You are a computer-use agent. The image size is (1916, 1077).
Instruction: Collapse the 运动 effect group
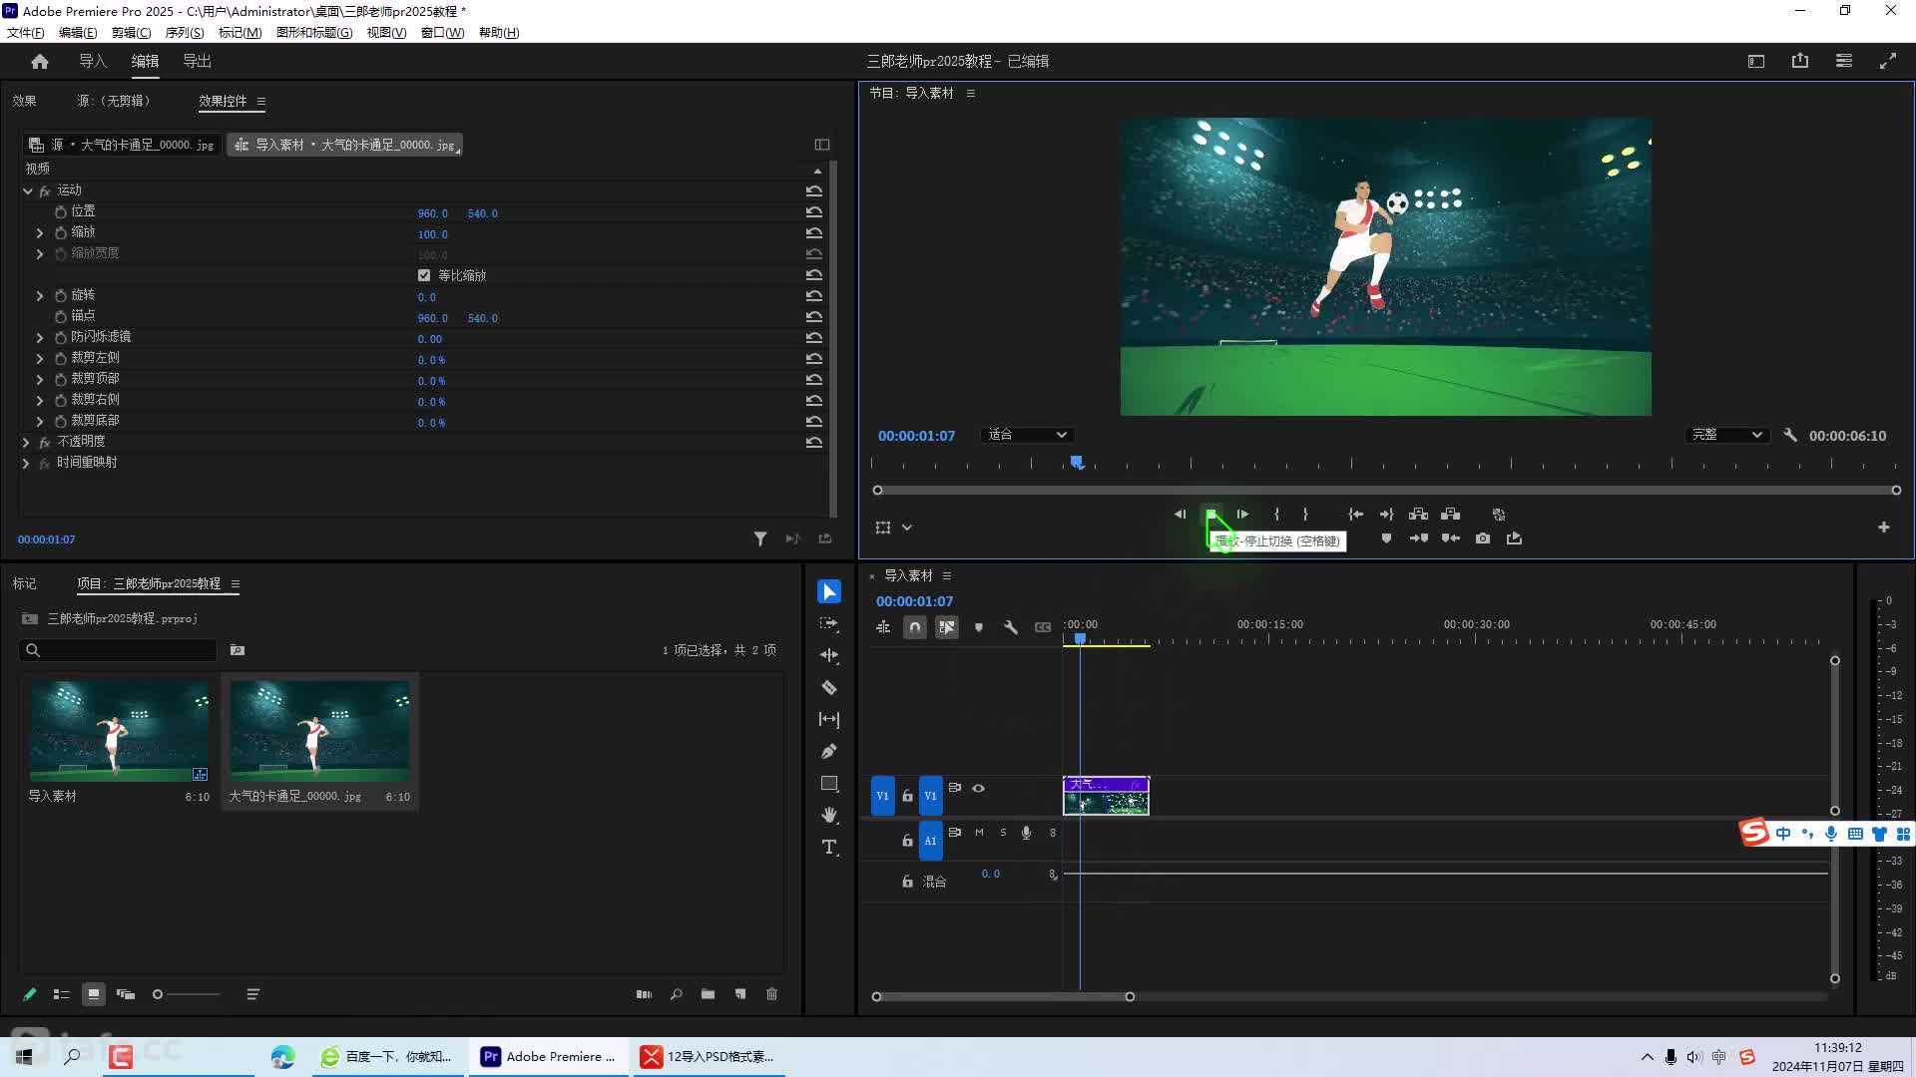(27, 190)
